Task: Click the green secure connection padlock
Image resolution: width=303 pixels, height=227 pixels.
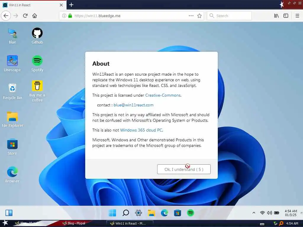Action: tap(70, 16)
